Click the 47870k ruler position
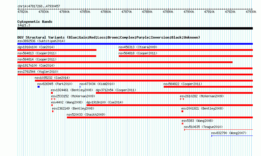This screenshot has height=156, width=261. click(127, 12)
